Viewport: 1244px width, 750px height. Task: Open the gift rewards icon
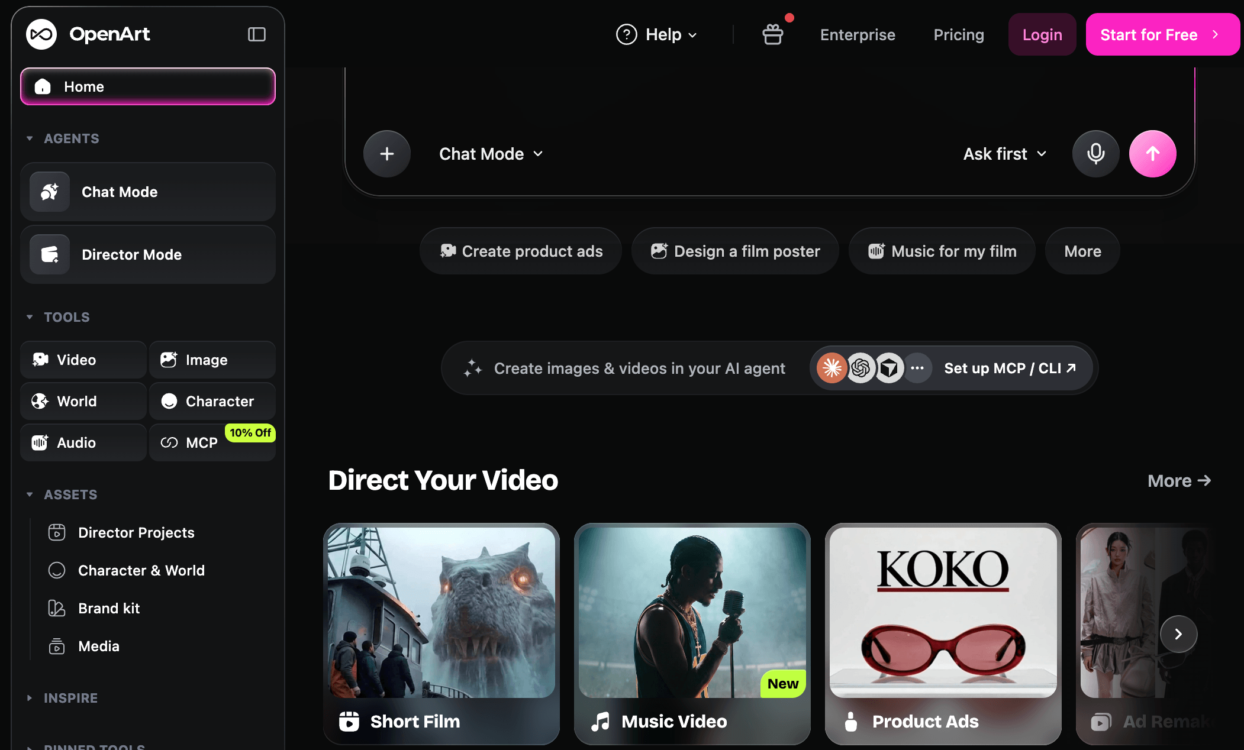773,34
